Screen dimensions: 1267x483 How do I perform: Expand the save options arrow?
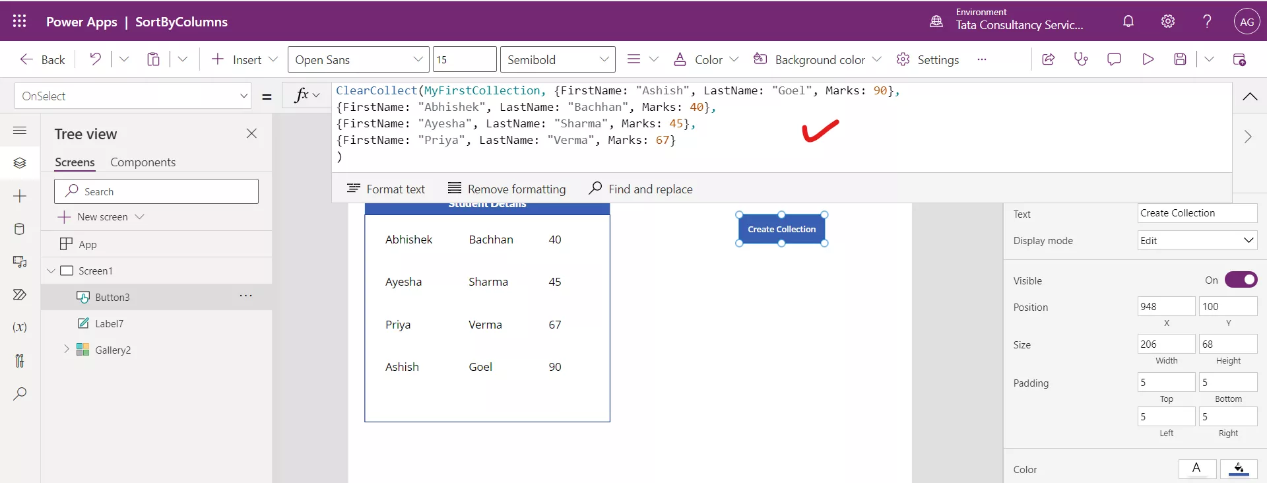1209,59
